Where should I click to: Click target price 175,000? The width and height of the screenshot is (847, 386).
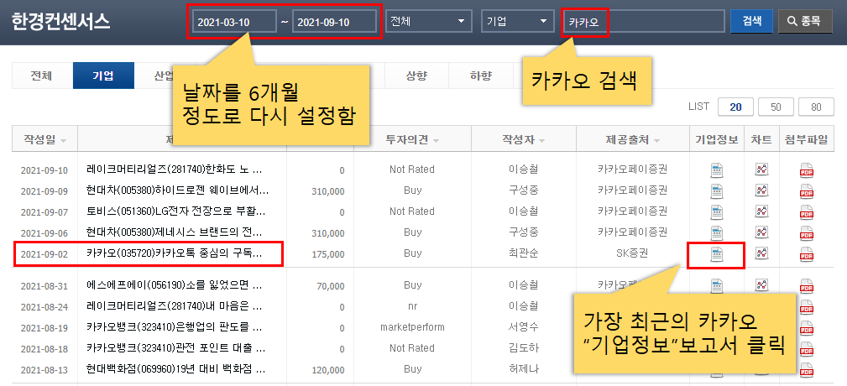coord(328,254)
